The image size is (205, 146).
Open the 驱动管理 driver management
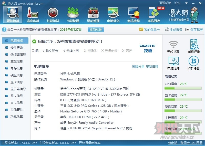(x=93, y=15)
